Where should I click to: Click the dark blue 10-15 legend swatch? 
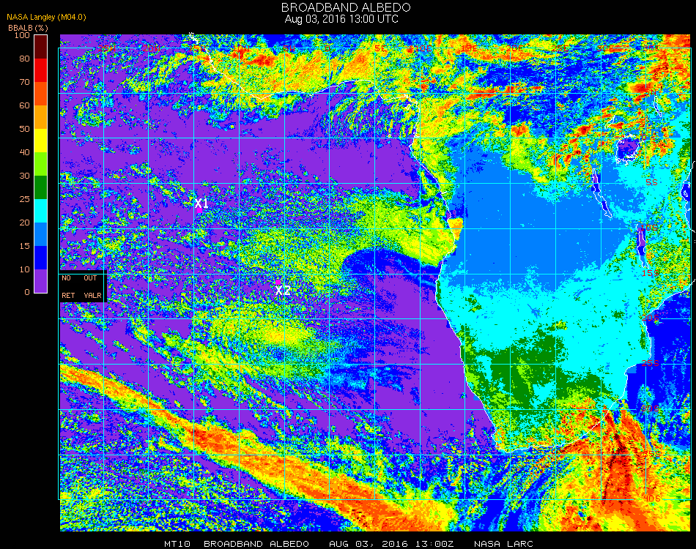point(41,258)
